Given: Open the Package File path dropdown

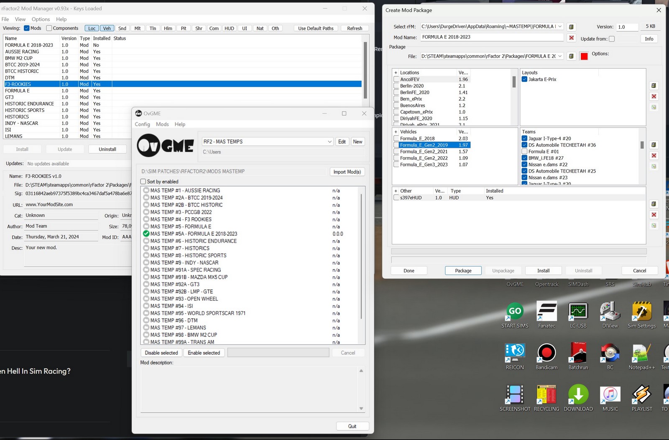Looking at the screenshot, I should pyautogui.click(x=560, y=56).
